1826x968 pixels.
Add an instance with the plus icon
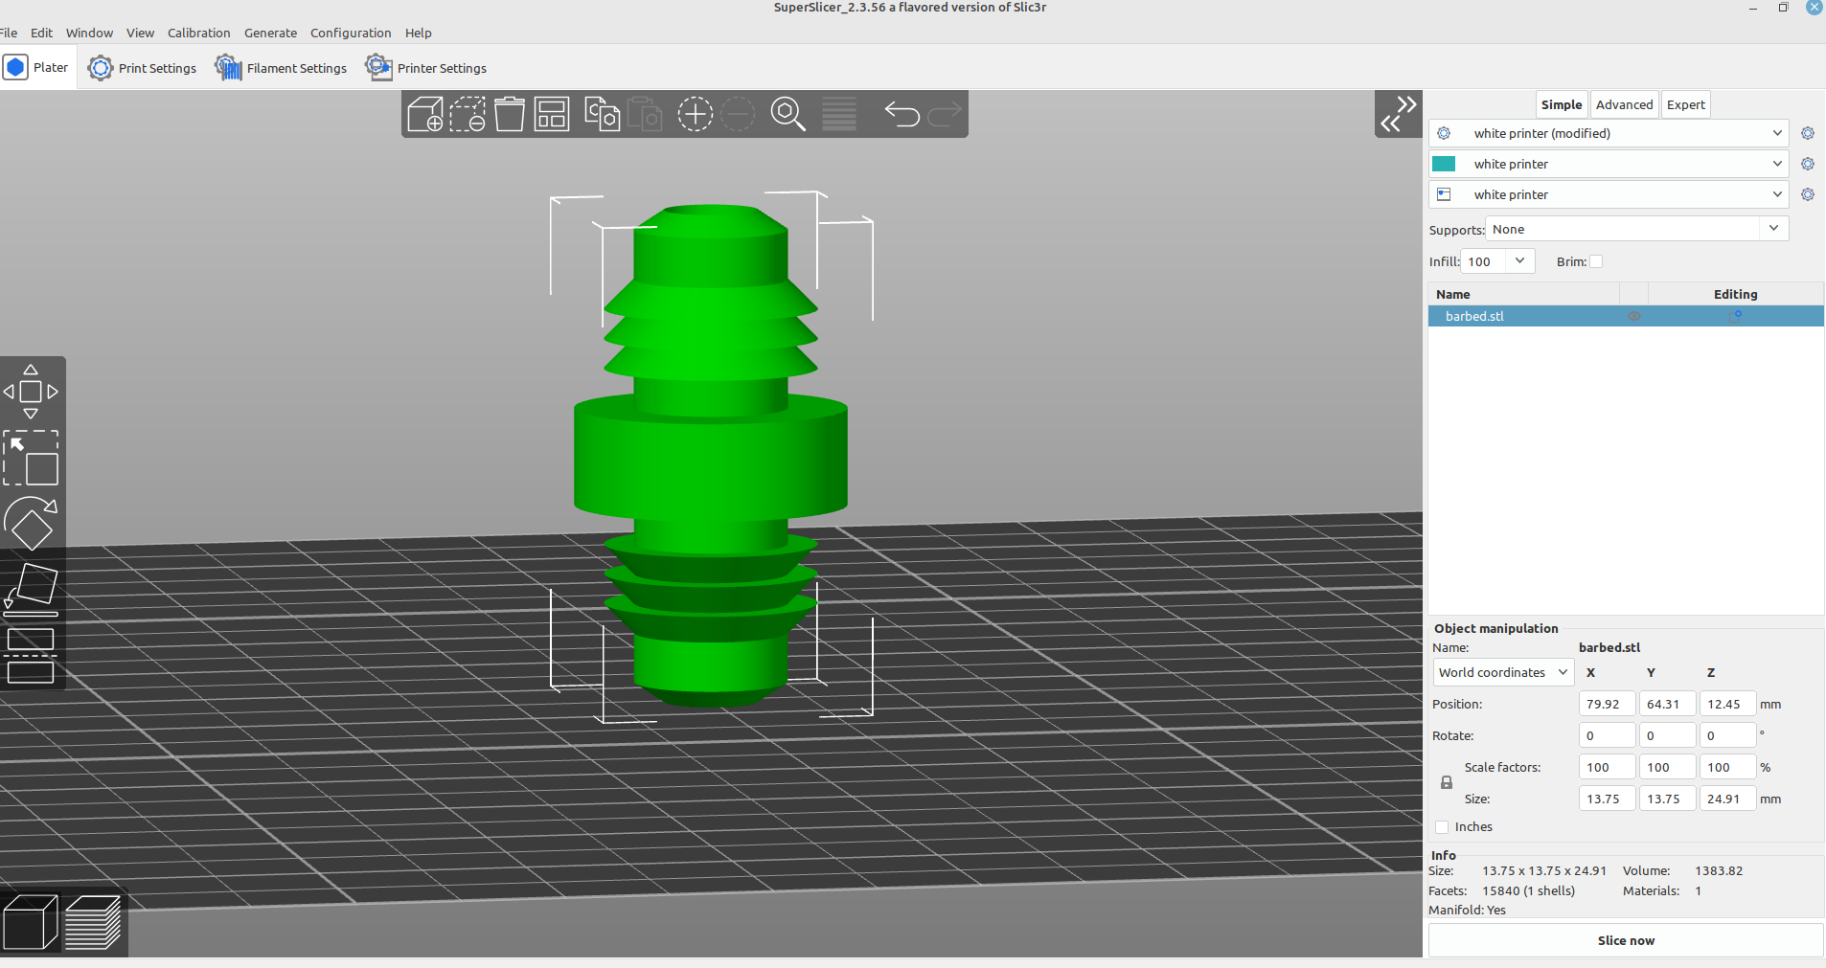pyautogui.click(x=695, y=114)
